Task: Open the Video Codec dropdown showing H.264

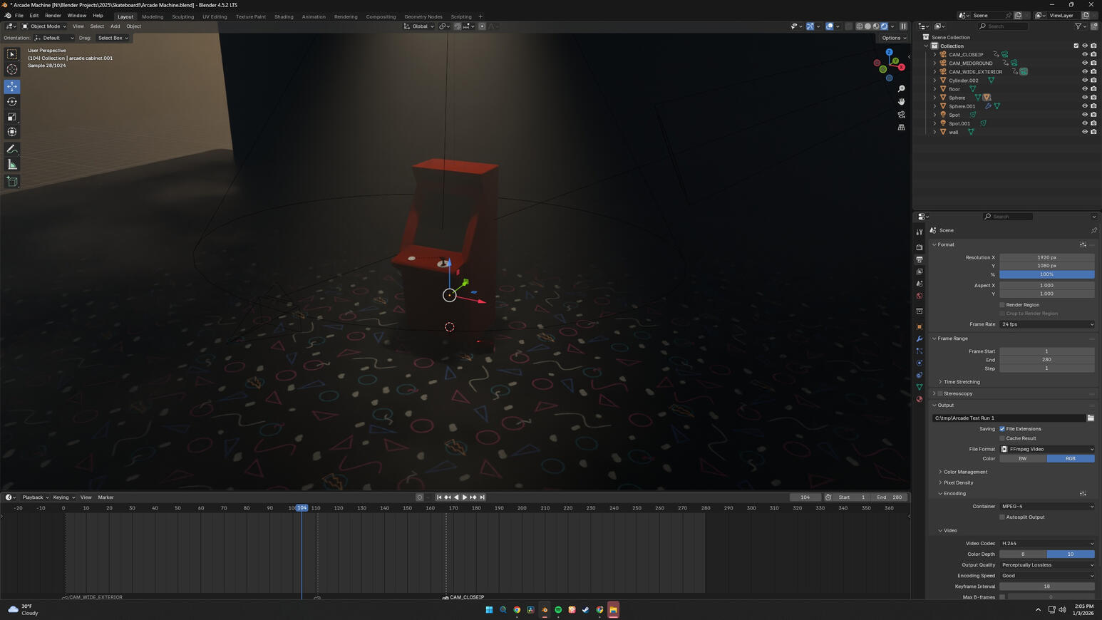Action: pos(1047,544)
